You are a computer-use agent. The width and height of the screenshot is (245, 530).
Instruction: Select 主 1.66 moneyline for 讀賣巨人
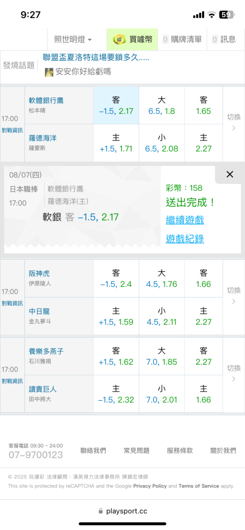pyautogui.click(x=204, y=394)
